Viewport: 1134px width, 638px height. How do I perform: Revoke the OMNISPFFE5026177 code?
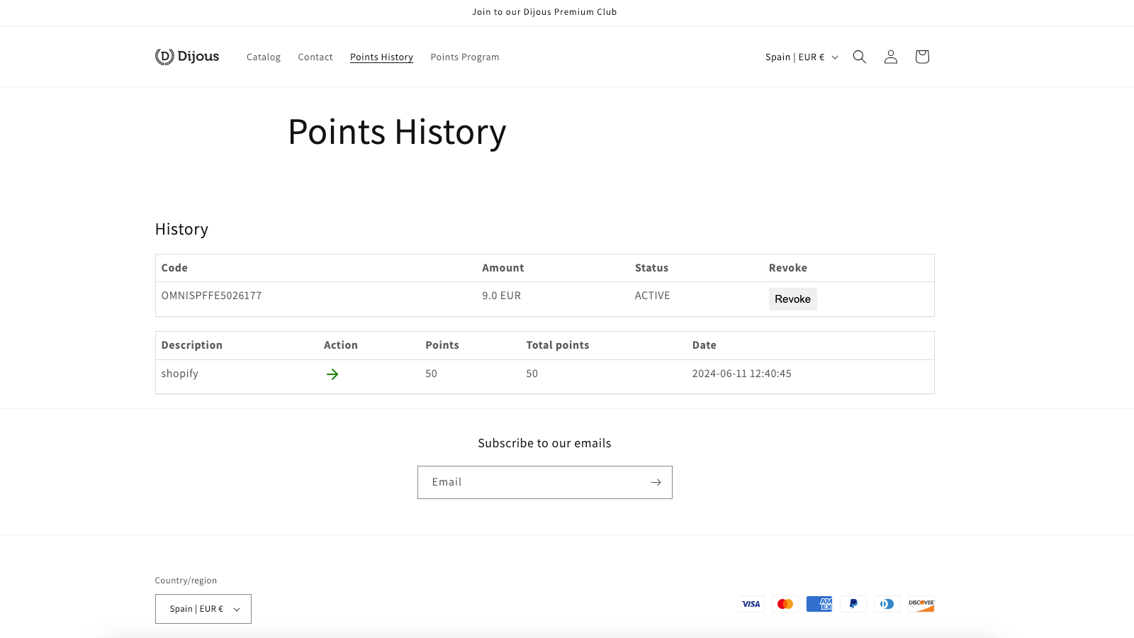click(792, 299)
